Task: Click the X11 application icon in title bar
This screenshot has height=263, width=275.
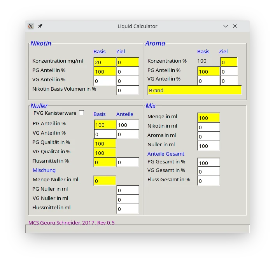Action: tap(31, 26)
